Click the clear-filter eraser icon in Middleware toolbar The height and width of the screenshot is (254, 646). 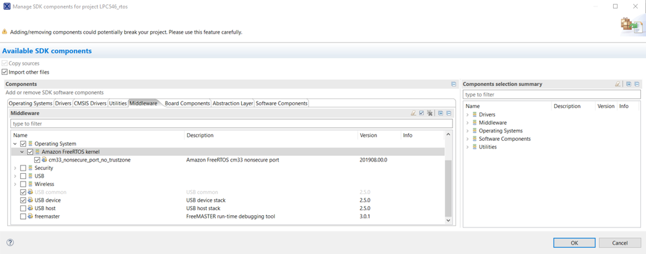(x=414, y=113)
